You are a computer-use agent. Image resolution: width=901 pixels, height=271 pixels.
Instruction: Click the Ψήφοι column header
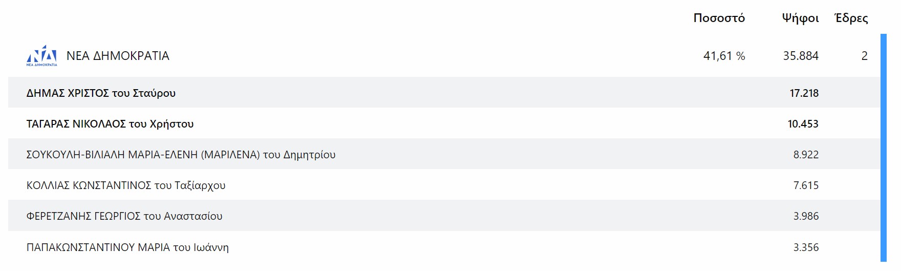pos(800,18)
